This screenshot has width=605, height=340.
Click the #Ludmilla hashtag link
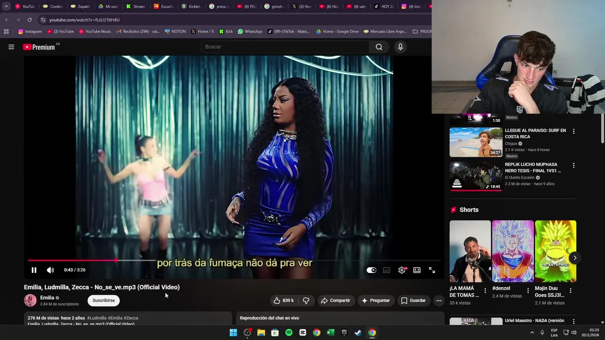coord(97,318)
